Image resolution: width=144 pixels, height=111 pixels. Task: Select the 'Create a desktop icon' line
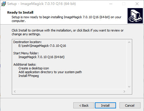pos(34,68)
